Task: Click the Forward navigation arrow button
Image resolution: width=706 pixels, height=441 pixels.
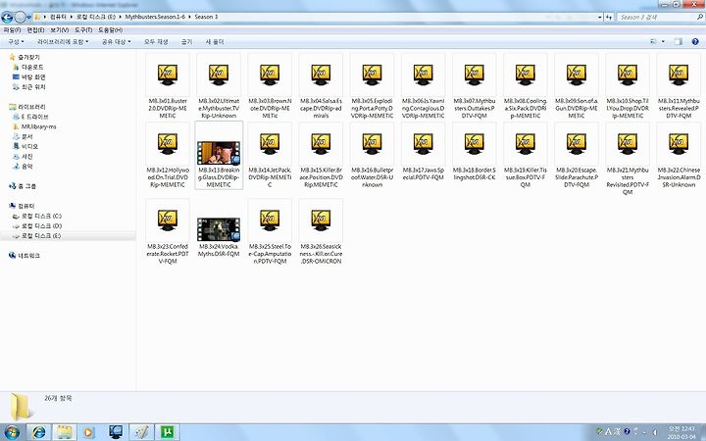Action: click(20, 17)
